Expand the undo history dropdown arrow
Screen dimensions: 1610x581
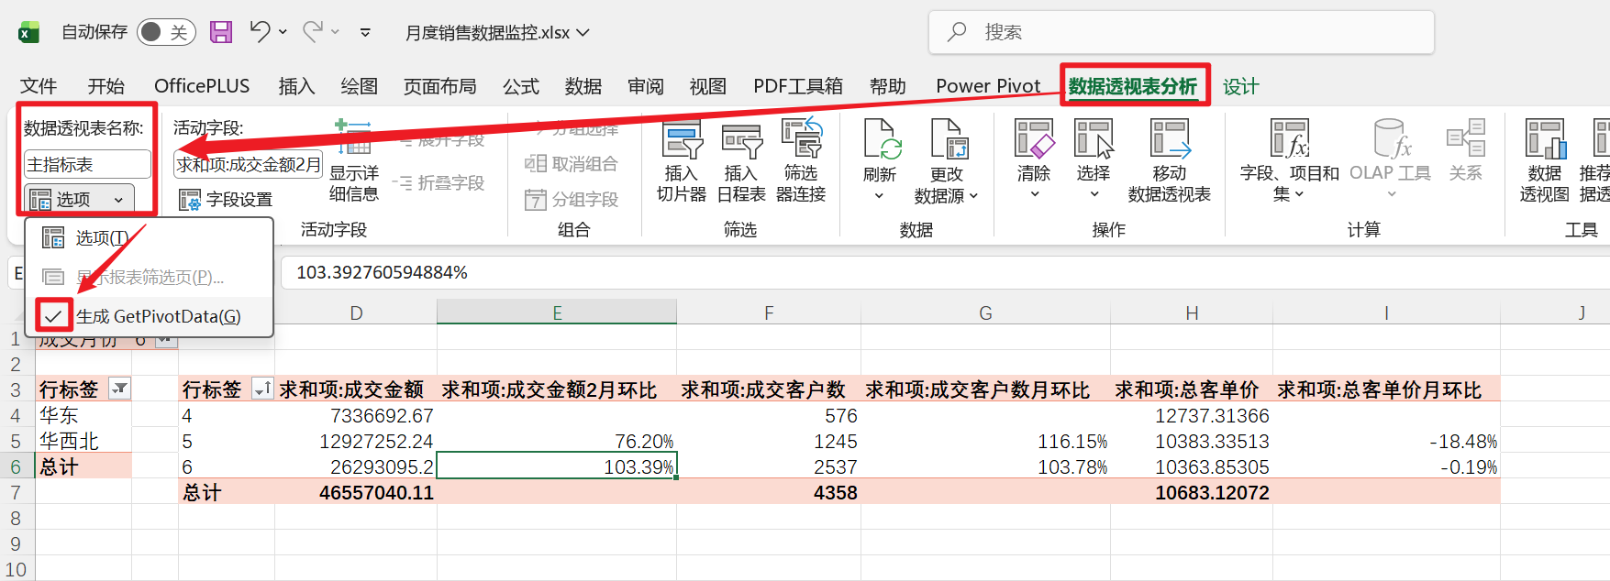pyautogui.click(x=283, y=32)
